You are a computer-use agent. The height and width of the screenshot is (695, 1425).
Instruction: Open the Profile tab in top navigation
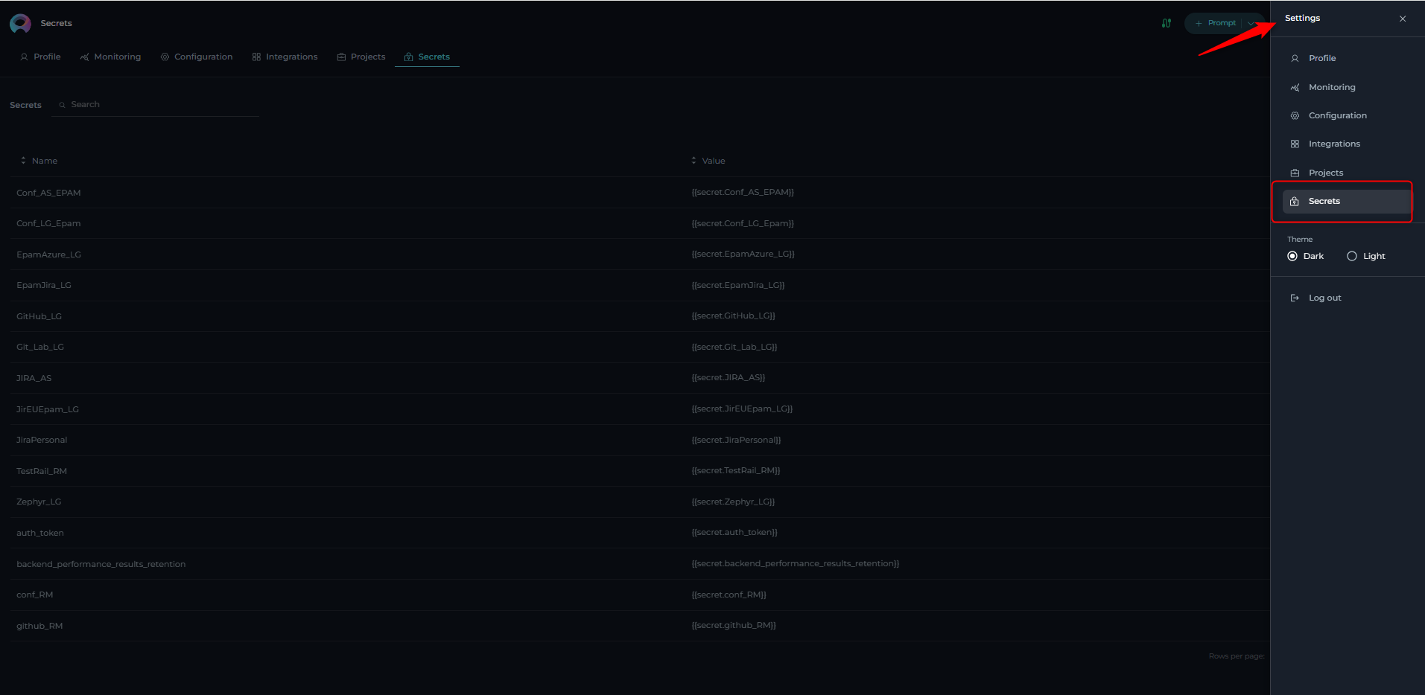(x=40, y=57)
